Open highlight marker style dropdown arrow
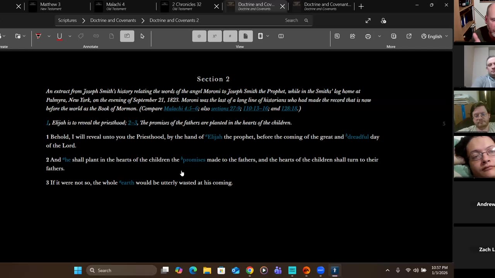495x278 pixels. pos(49,36)
